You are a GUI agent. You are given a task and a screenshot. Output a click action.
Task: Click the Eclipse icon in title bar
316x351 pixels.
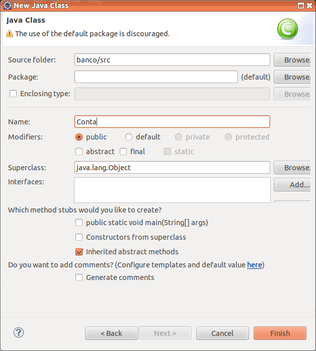pyautogui.click(x=7, y=6)
